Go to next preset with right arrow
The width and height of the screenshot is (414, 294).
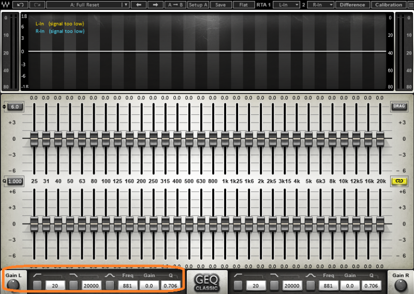pos(155,5)
